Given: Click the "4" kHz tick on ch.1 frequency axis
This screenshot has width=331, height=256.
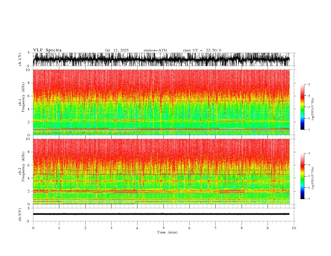Looking at the screenshot, I should [29, 109].
